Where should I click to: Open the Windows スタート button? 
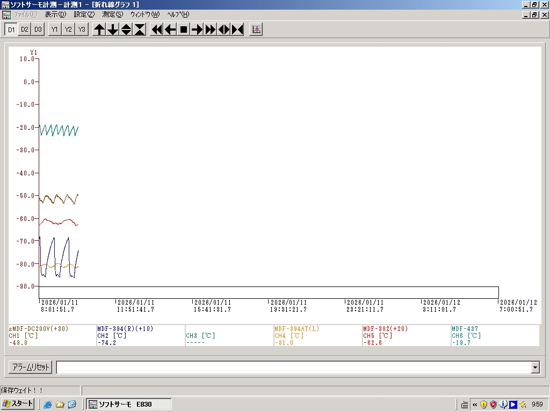18,404
